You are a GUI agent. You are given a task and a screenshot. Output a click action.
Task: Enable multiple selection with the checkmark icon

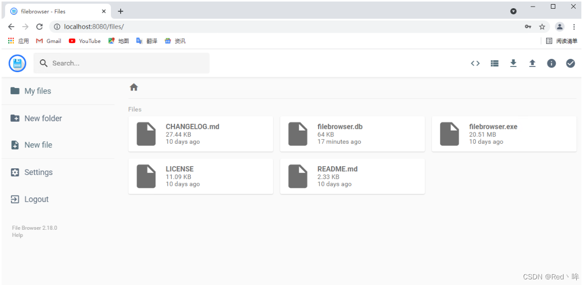tap(571, 63)
